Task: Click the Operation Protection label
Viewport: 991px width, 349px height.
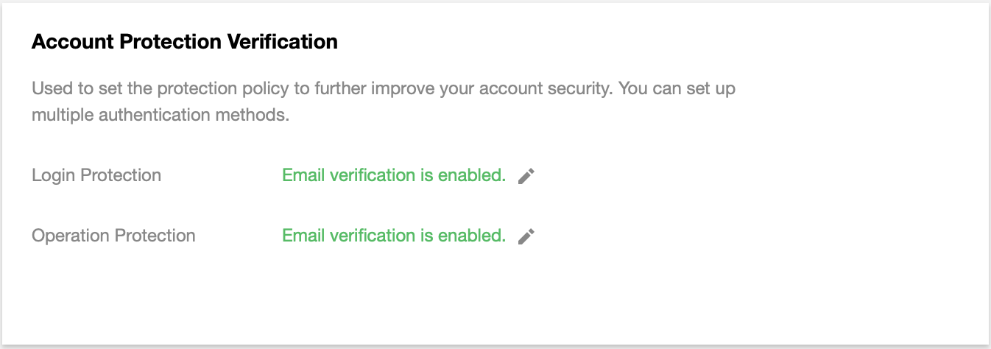Action: coord(113,236)
